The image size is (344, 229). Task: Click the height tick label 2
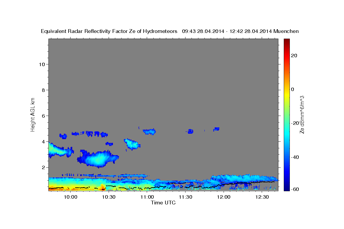(x=43, y=167)
